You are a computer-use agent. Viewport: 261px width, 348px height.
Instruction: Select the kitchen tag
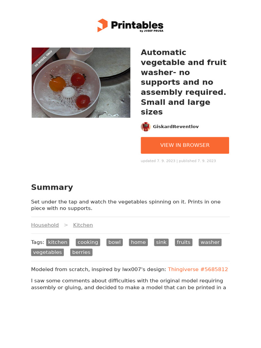[58, 242]
